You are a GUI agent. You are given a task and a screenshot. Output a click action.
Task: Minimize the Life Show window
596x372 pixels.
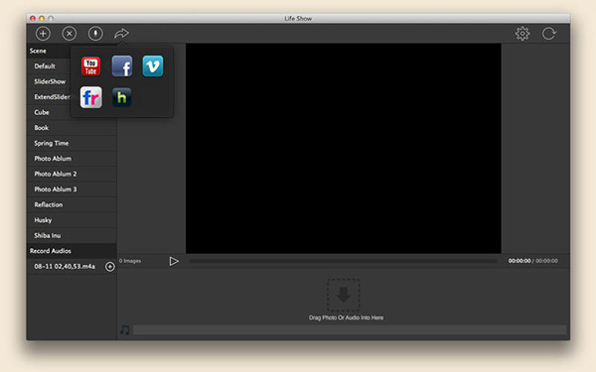coord(42,18)
